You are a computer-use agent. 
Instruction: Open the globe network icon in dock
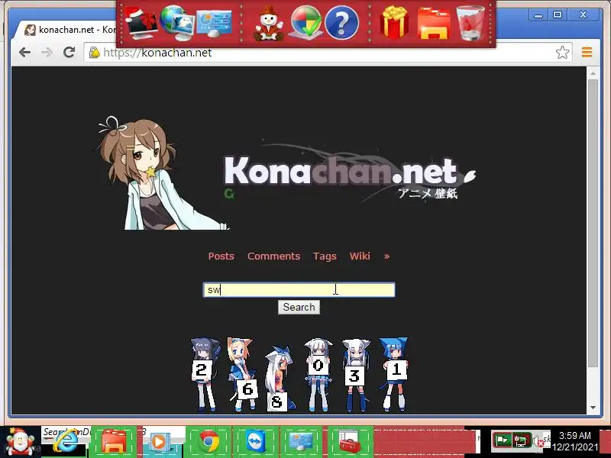coord(176,23)
